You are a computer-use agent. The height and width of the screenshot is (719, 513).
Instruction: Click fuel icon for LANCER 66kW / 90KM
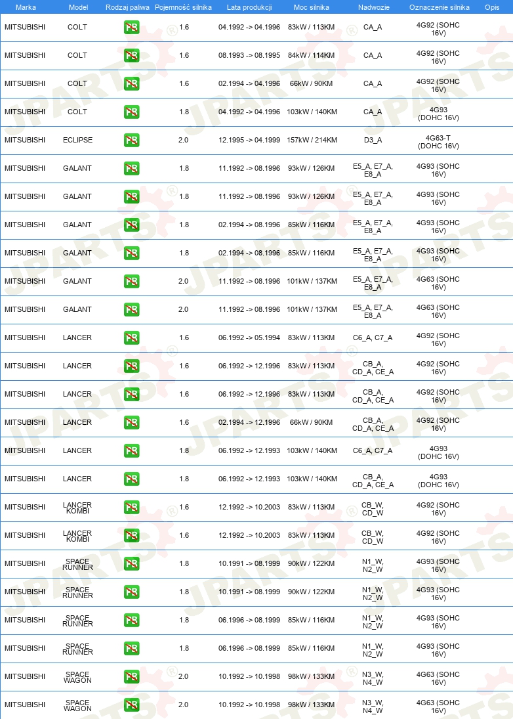pos(131,422)
